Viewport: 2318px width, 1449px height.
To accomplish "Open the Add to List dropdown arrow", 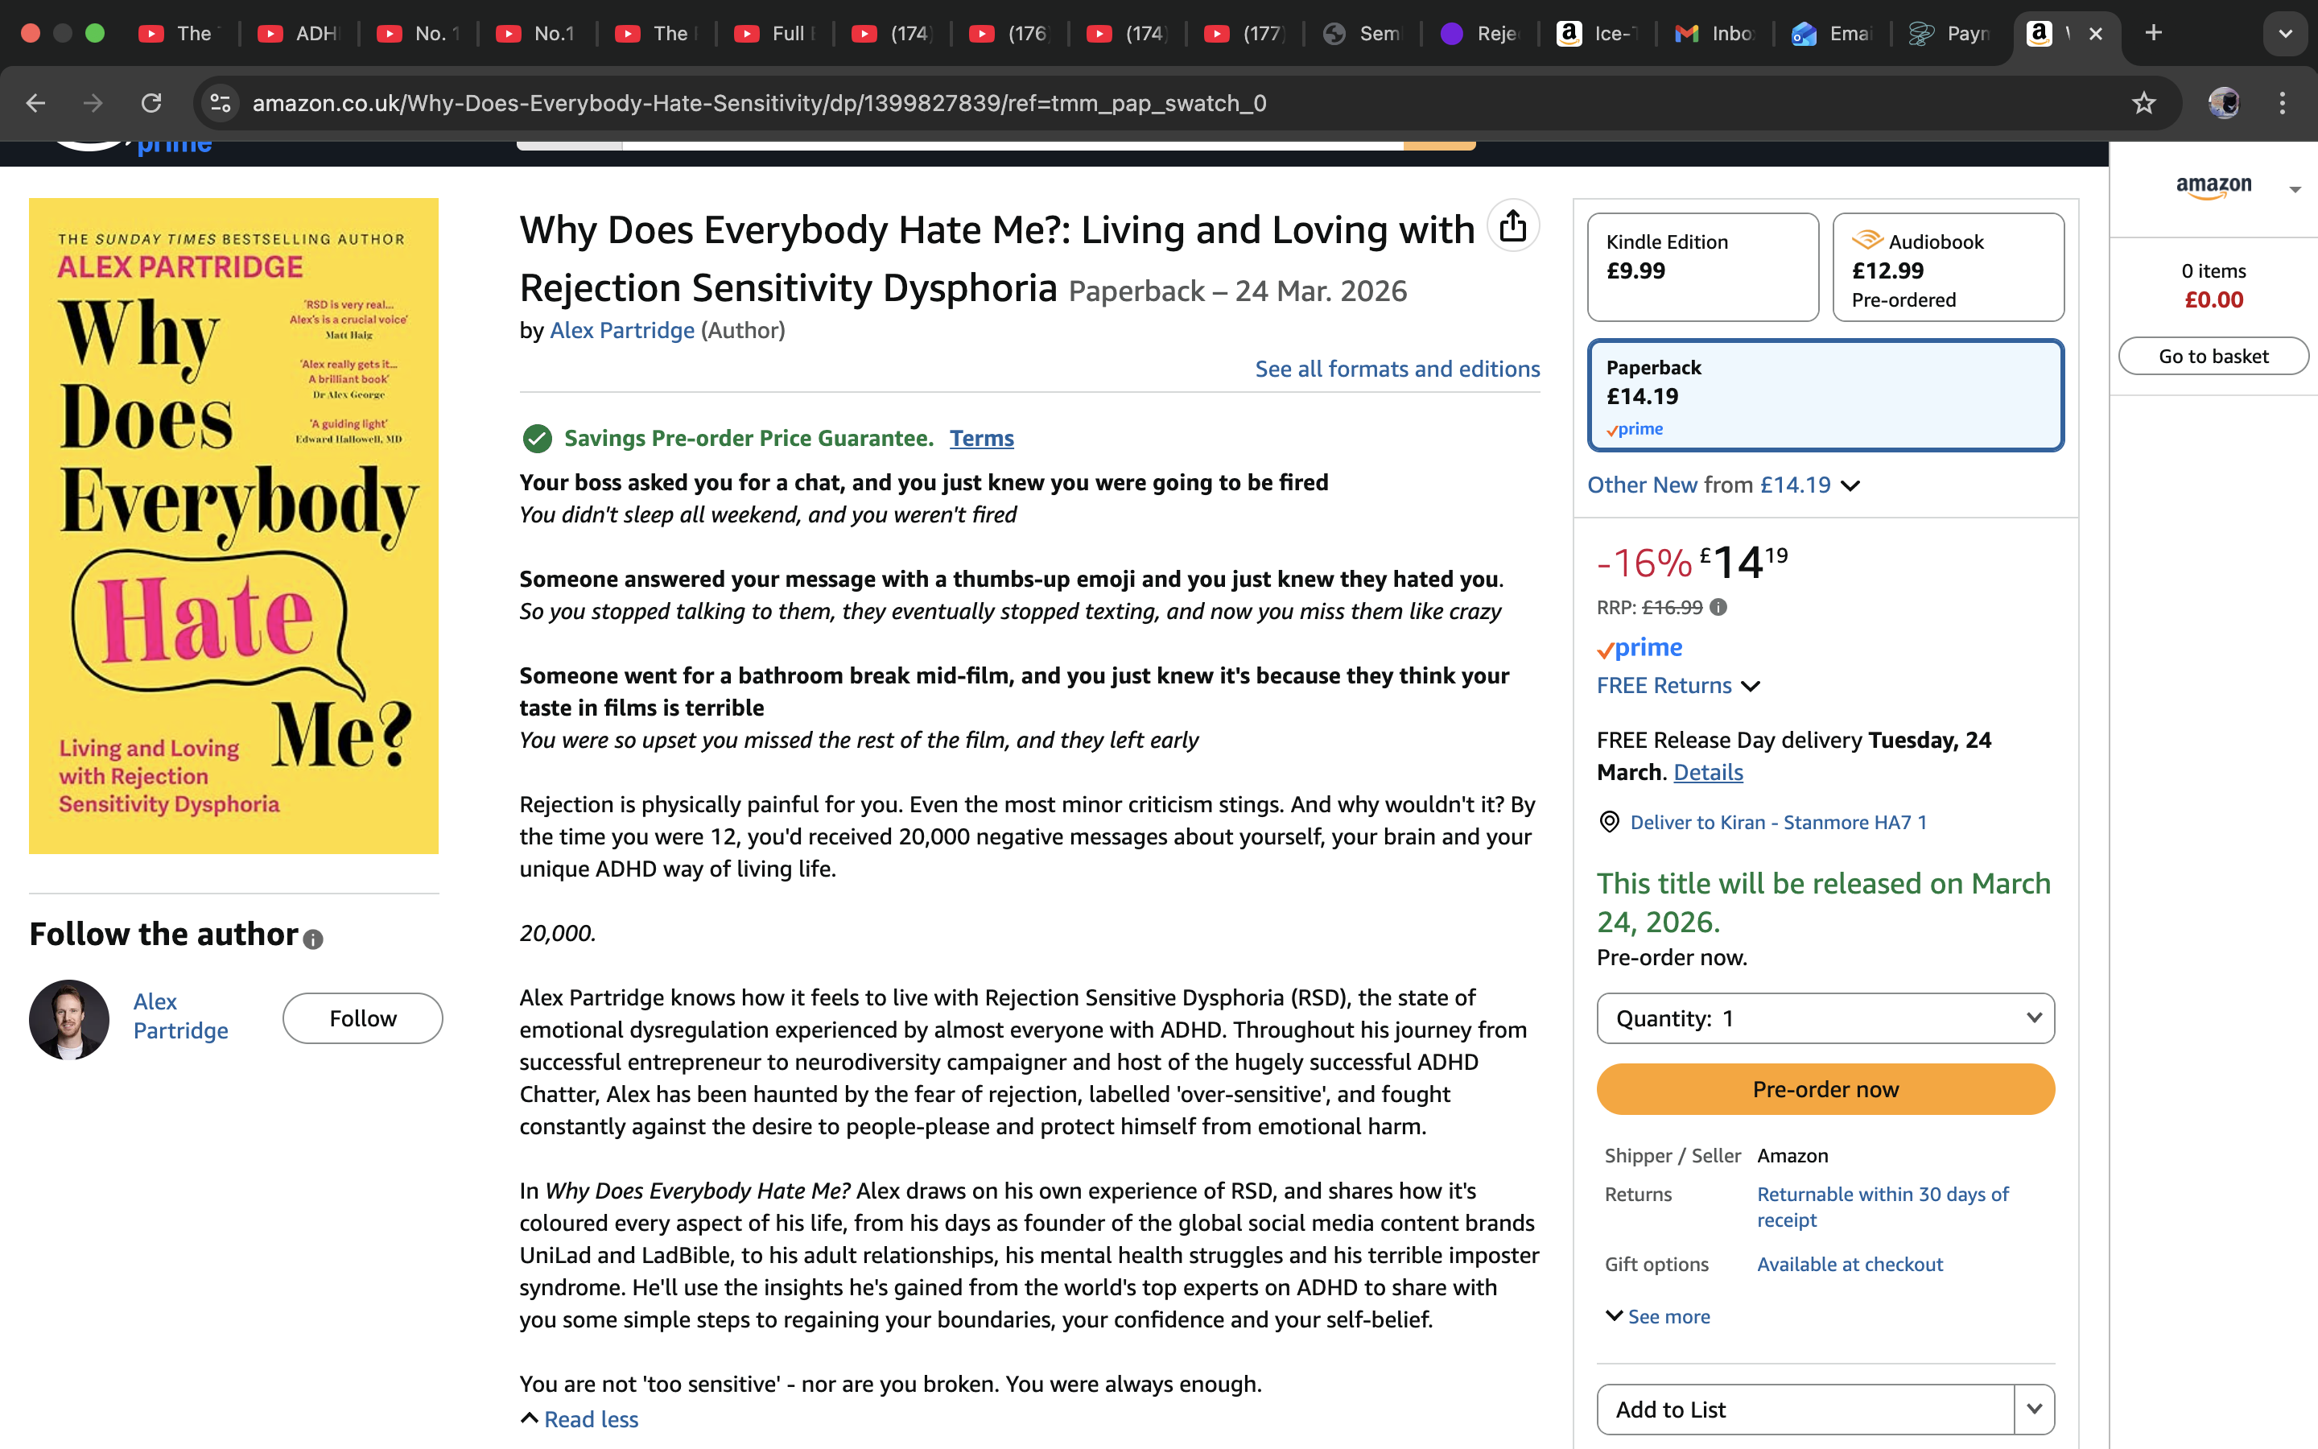I will 2035,1409.
